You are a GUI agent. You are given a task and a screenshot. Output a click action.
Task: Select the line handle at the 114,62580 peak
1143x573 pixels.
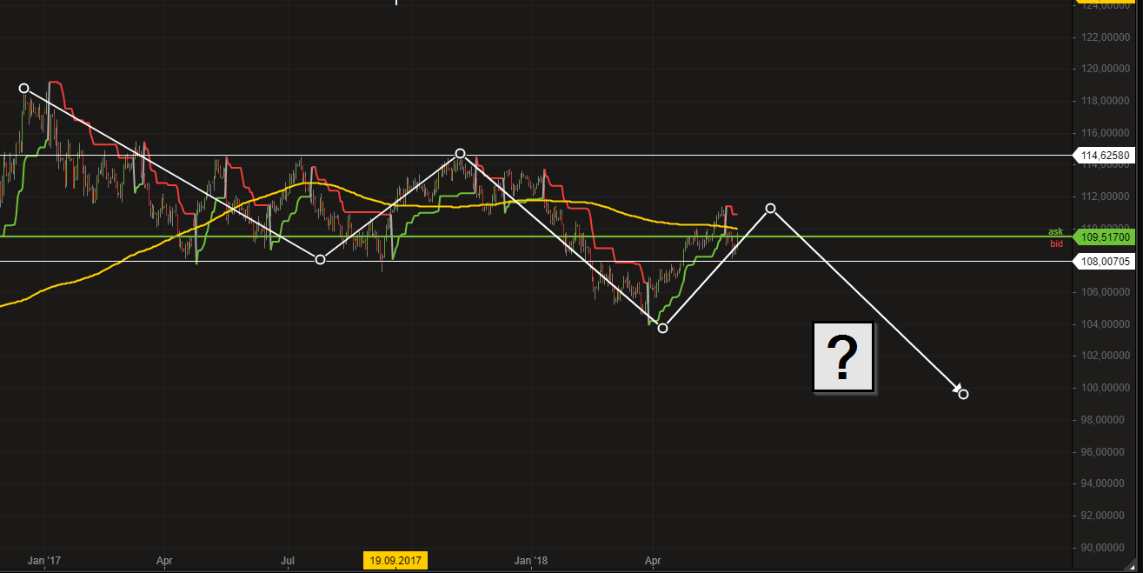pyautogui.click(x=461, y=154)
